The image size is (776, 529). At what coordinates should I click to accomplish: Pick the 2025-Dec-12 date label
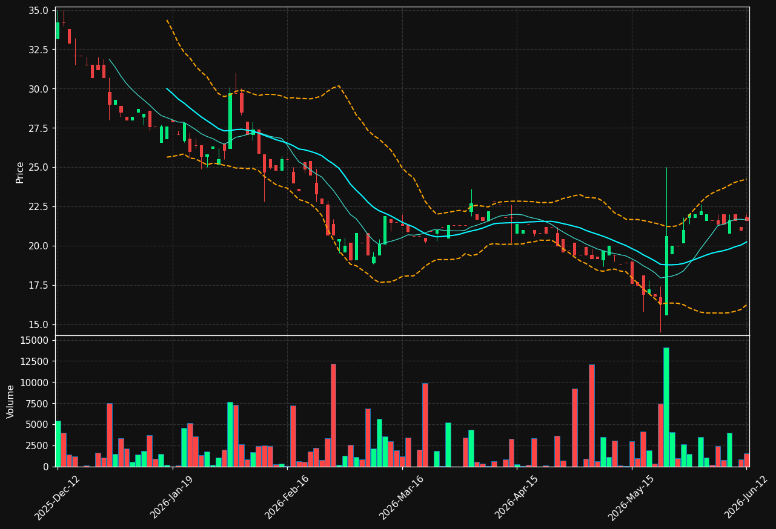58,497
